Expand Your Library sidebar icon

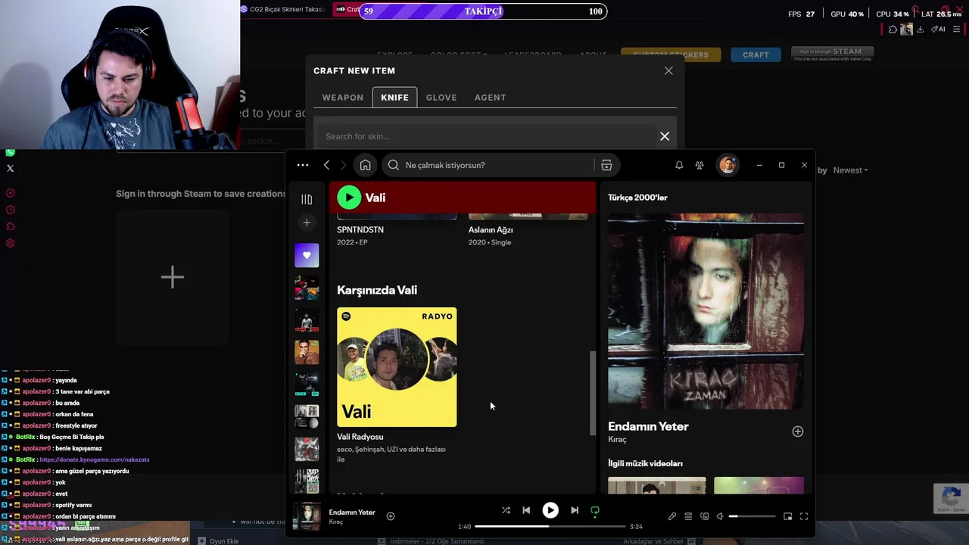307,199
